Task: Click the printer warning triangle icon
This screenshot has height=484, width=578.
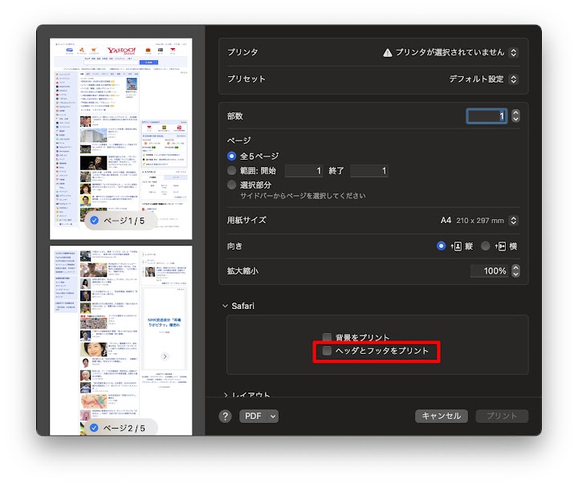Action: (388, 53)
